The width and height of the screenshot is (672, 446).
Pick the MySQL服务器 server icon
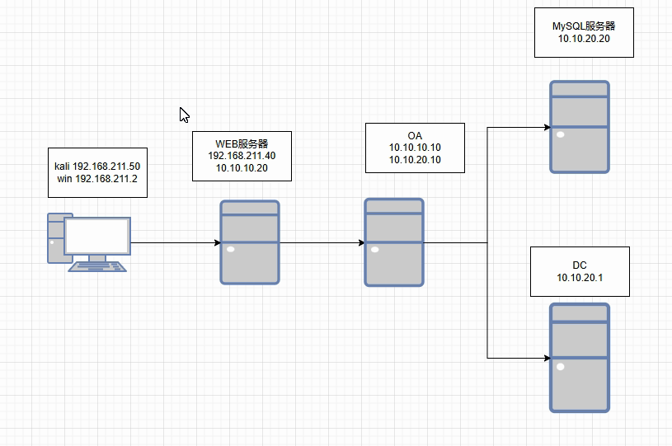point(580,127)
